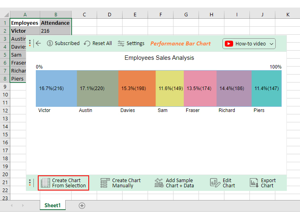Screen dimensions: 300x220
Task: Click previous sheet navigation arrow
Action: pos(12,205)
